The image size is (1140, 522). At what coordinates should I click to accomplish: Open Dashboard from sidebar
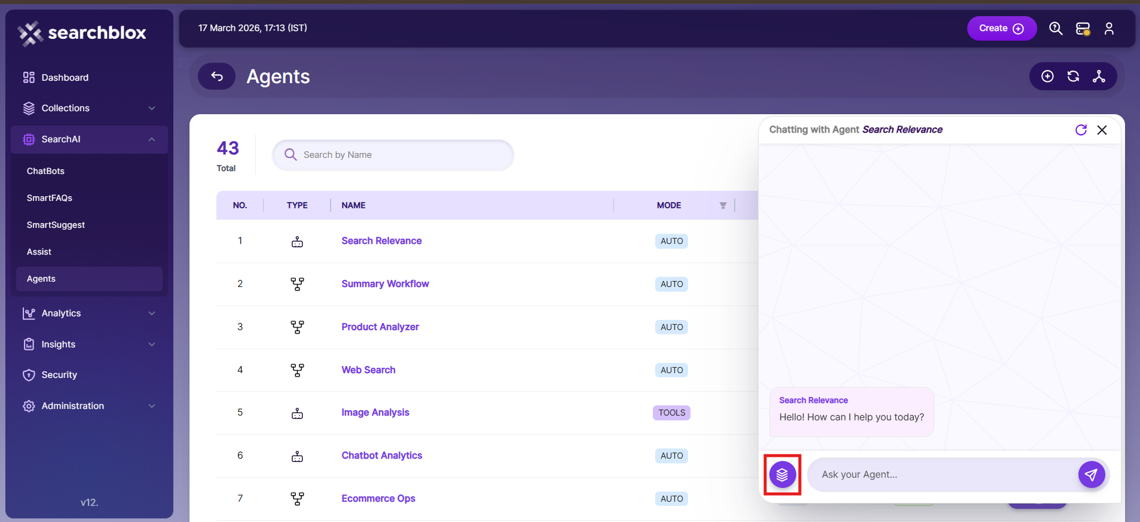point(65,78)
